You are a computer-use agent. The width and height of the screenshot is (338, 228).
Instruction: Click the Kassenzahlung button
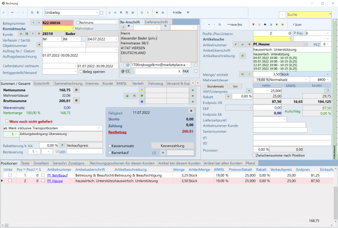tap(173, 146)
